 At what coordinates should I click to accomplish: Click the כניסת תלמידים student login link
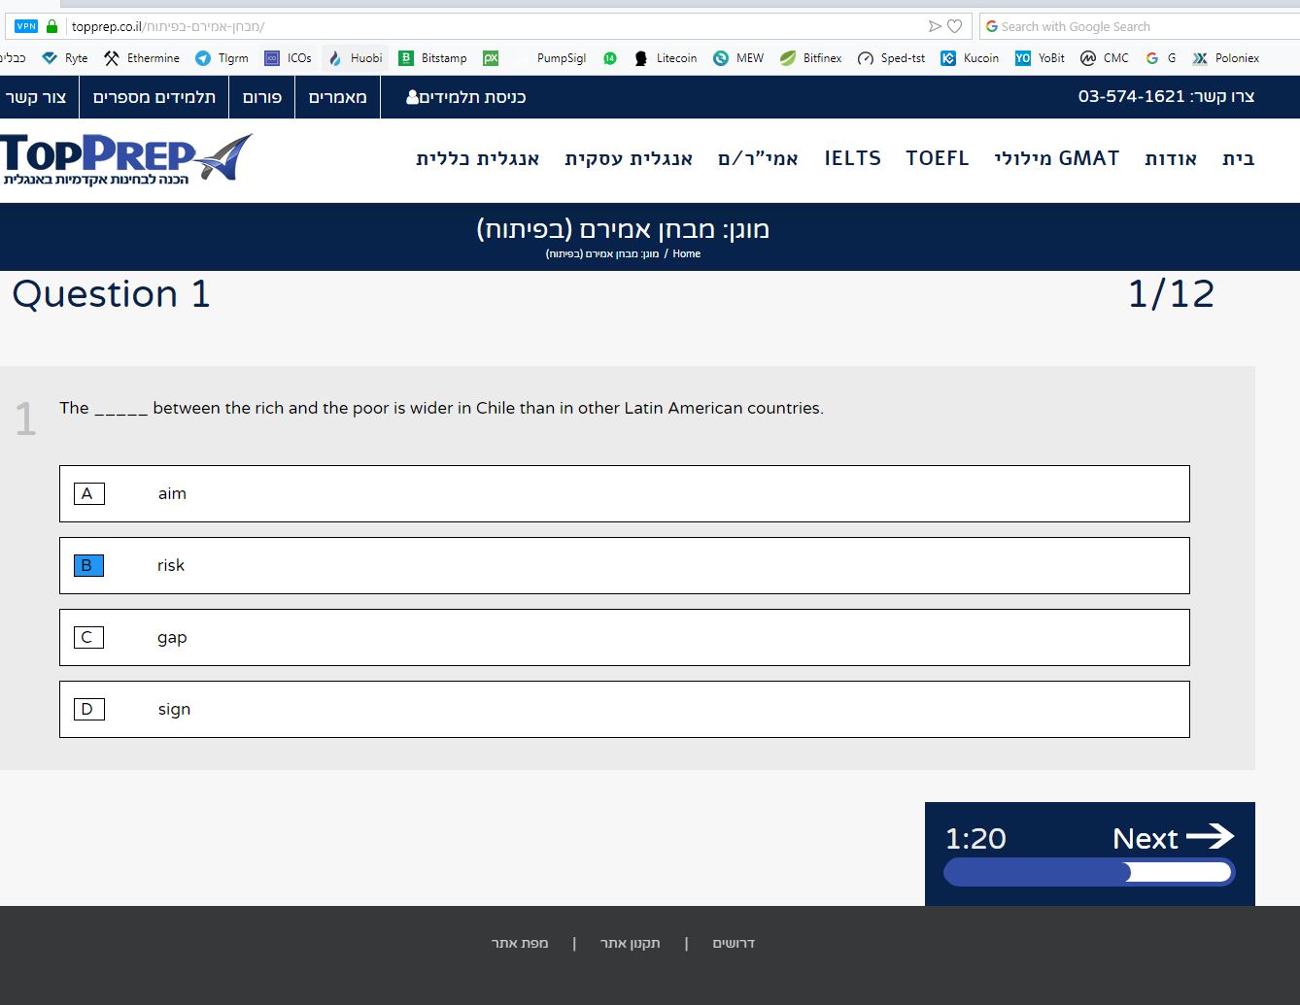tap(466, 97)
